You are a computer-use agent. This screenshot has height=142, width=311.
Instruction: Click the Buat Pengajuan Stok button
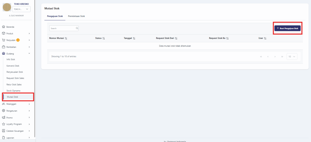[x=287, y=28]
